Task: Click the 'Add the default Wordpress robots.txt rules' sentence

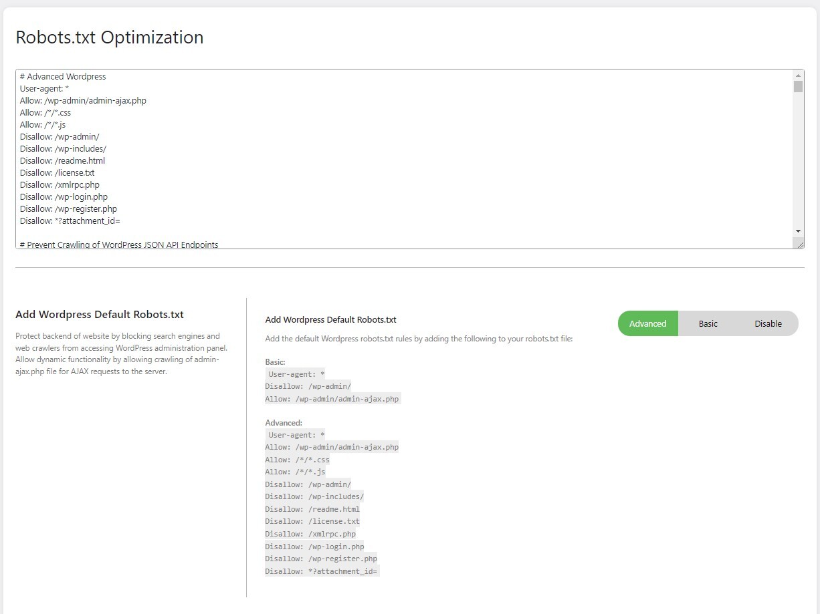Action: coord(419,339)
